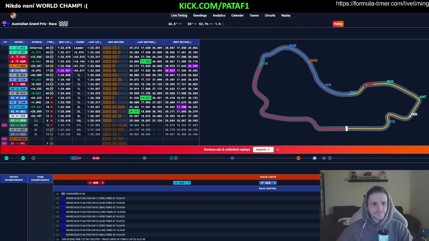Viewport: 429px width, 241px height.
Task: Open the Replay tab in navigation
Action: pyautogui.click(x=286, y=15)
